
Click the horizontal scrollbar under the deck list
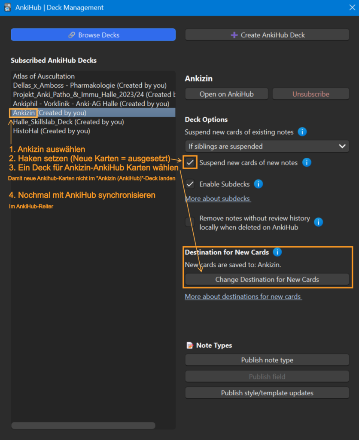[x=83, y=425]
